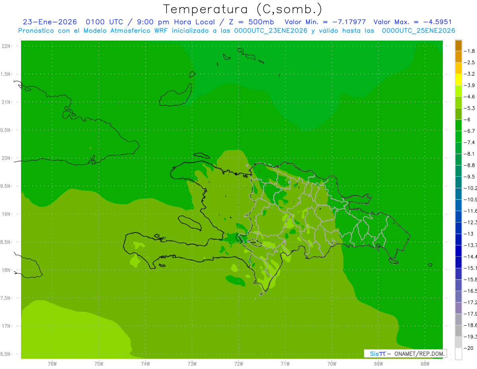Click the '68W' longitude axis label
The width and height of the screenshot is (477, 369).
(x=425, y=363)
